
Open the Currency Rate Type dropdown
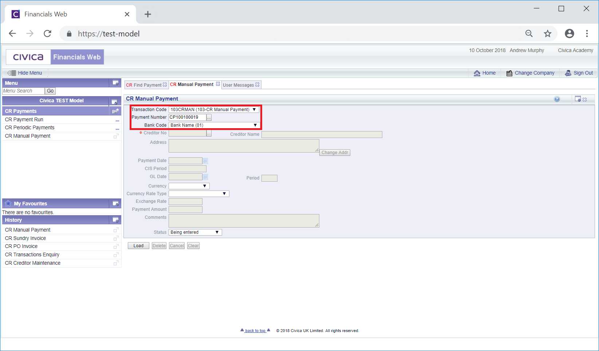click(x=199, y=194)
